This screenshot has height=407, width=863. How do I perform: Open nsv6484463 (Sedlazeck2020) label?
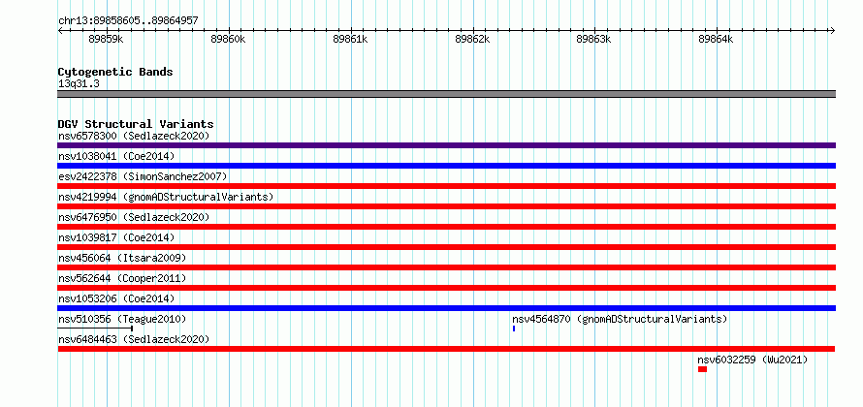pos(134,339)
